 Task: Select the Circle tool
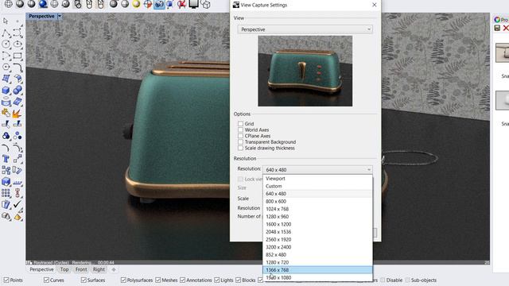pos(6,44)
